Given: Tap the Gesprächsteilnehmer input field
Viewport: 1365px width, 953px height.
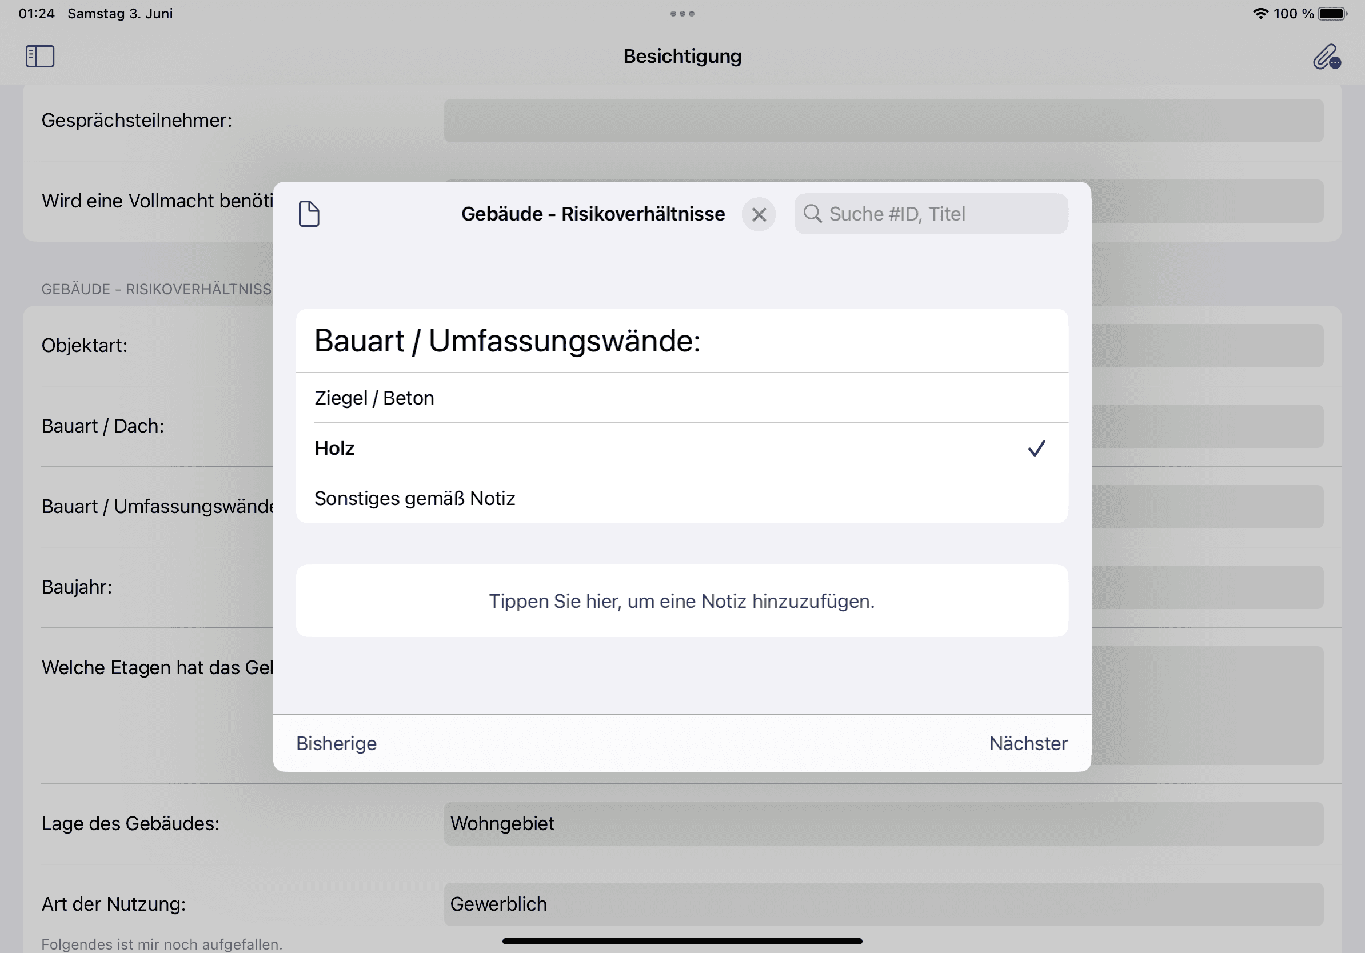Looking at the screenshot, I should click(x=883, y=121).
